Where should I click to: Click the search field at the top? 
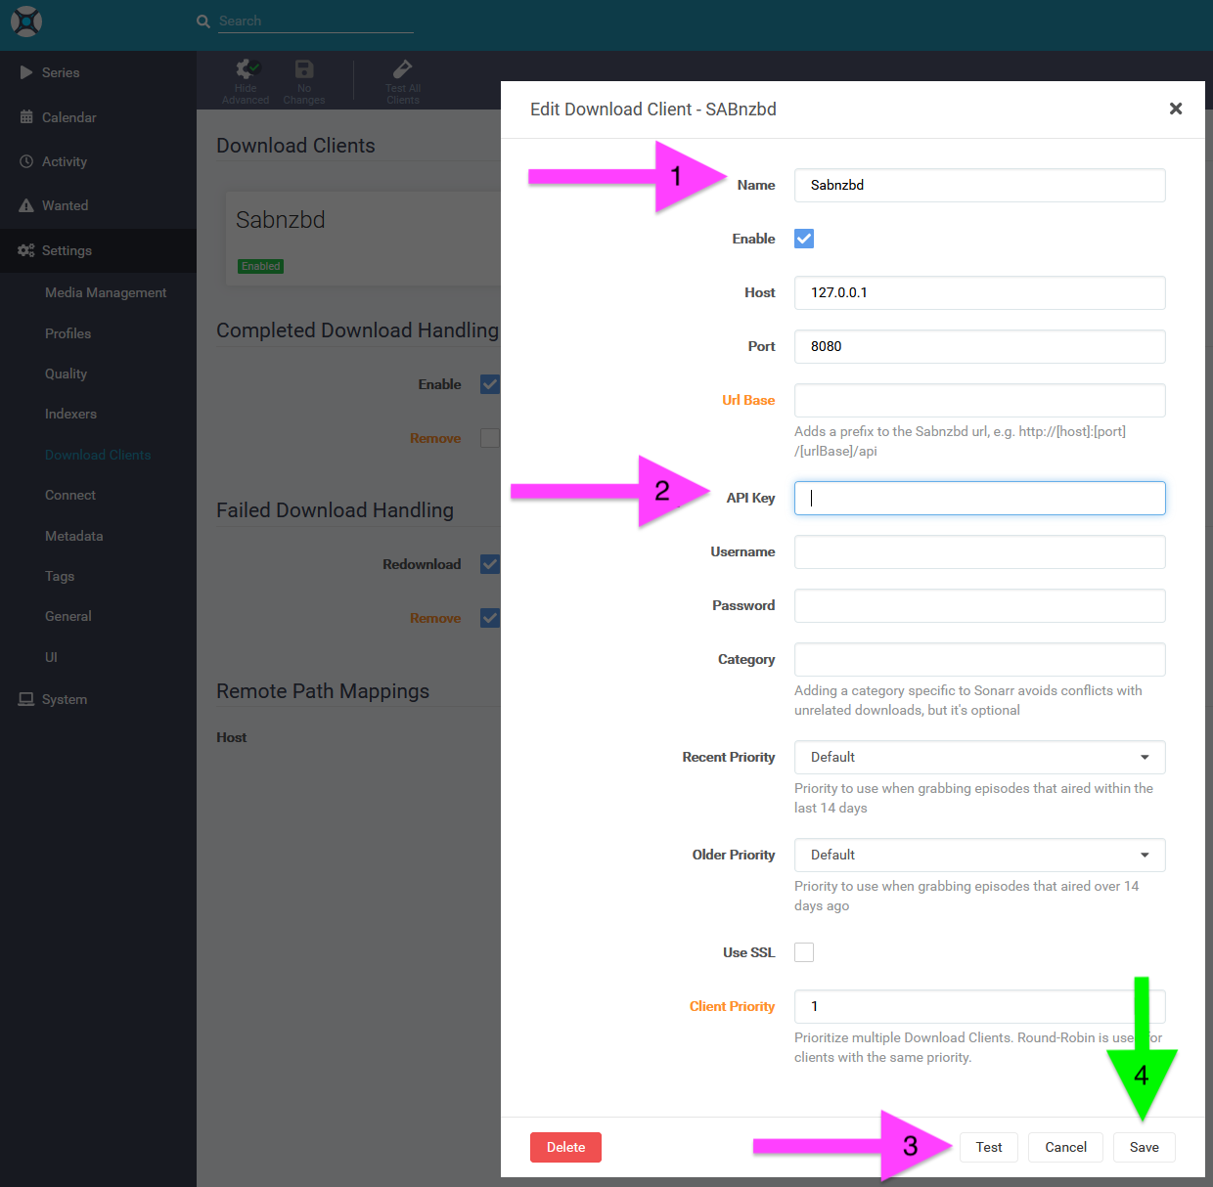313,21
